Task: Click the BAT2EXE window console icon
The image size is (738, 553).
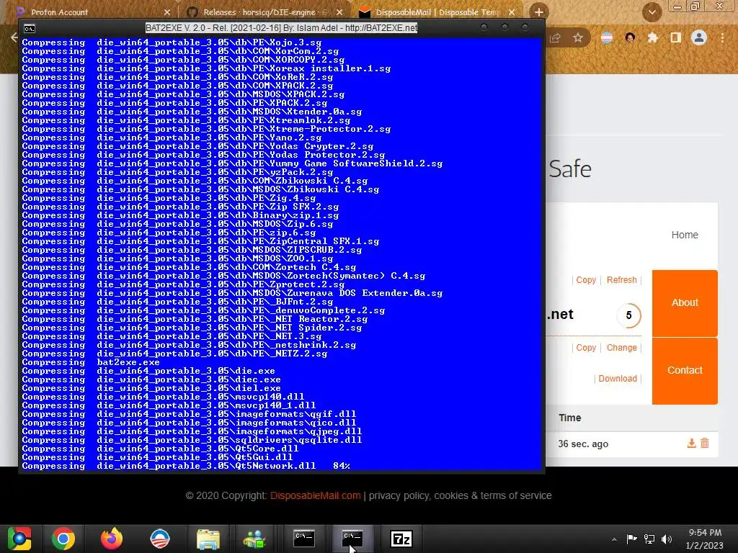Action: pyautogui.click(x=29, y=29)
